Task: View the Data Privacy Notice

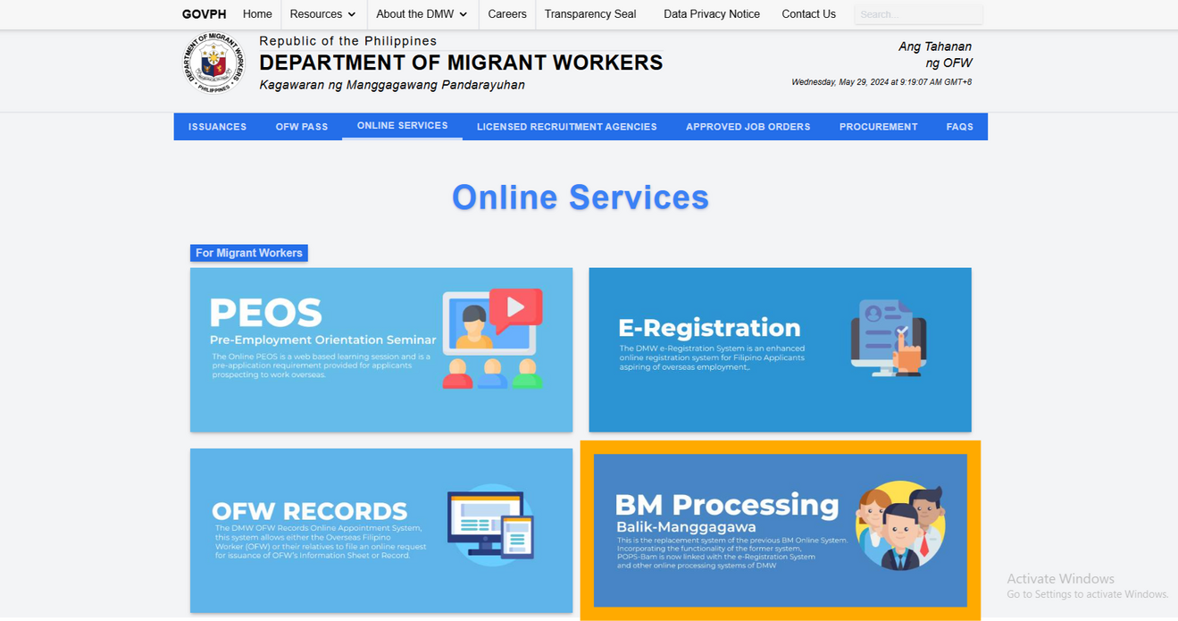Action: (x=712, y=14)
